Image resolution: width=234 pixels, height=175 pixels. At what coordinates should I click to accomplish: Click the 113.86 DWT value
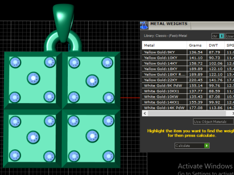(x=215, y=108)
